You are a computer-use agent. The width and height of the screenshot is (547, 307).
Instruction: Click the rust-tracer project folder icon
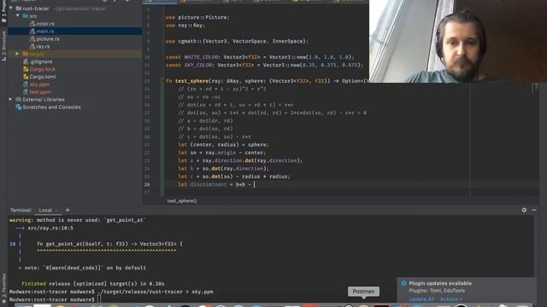(19, 9)
